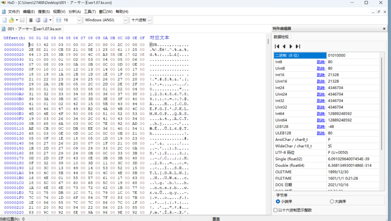Open the bytes-per-row dropdown showing 16
This screenshot has width=391, height=221.
(x=79, y=20)
